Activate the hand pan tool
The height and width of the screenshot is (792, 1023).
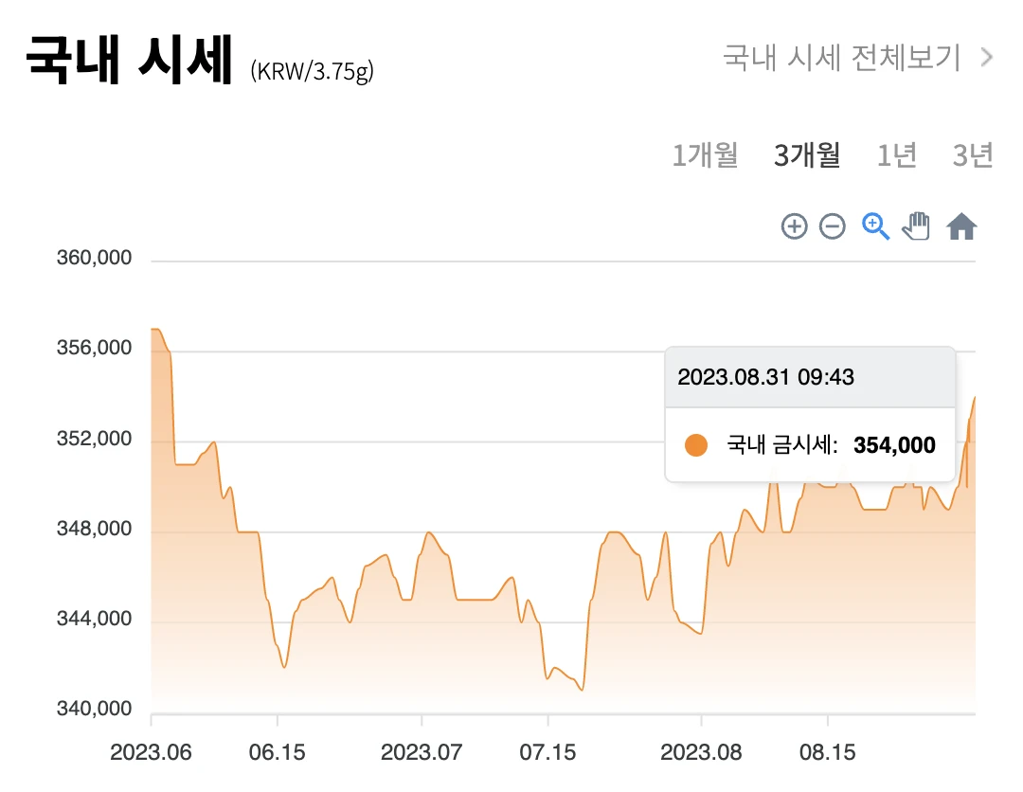coord(915,225)
